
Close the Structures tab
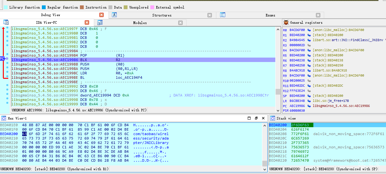[x=210, y=15]
